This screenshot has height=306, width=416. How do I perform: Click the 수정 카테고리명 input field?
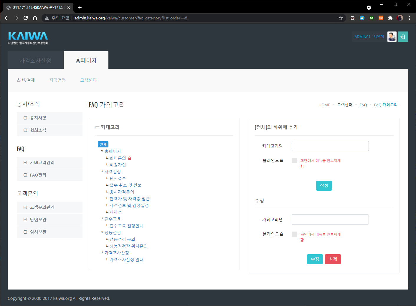(330, 219)
